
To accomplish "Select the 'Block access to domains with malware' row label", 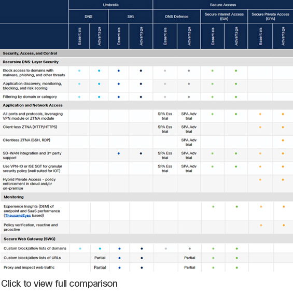I will point(34,73).
